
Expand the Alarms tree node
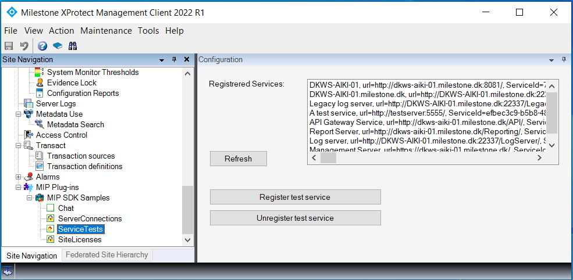[18, 177]
